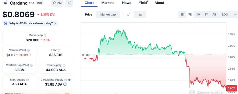Click the FDV info icon
238x94 pixels.
(x=59, y=50)
